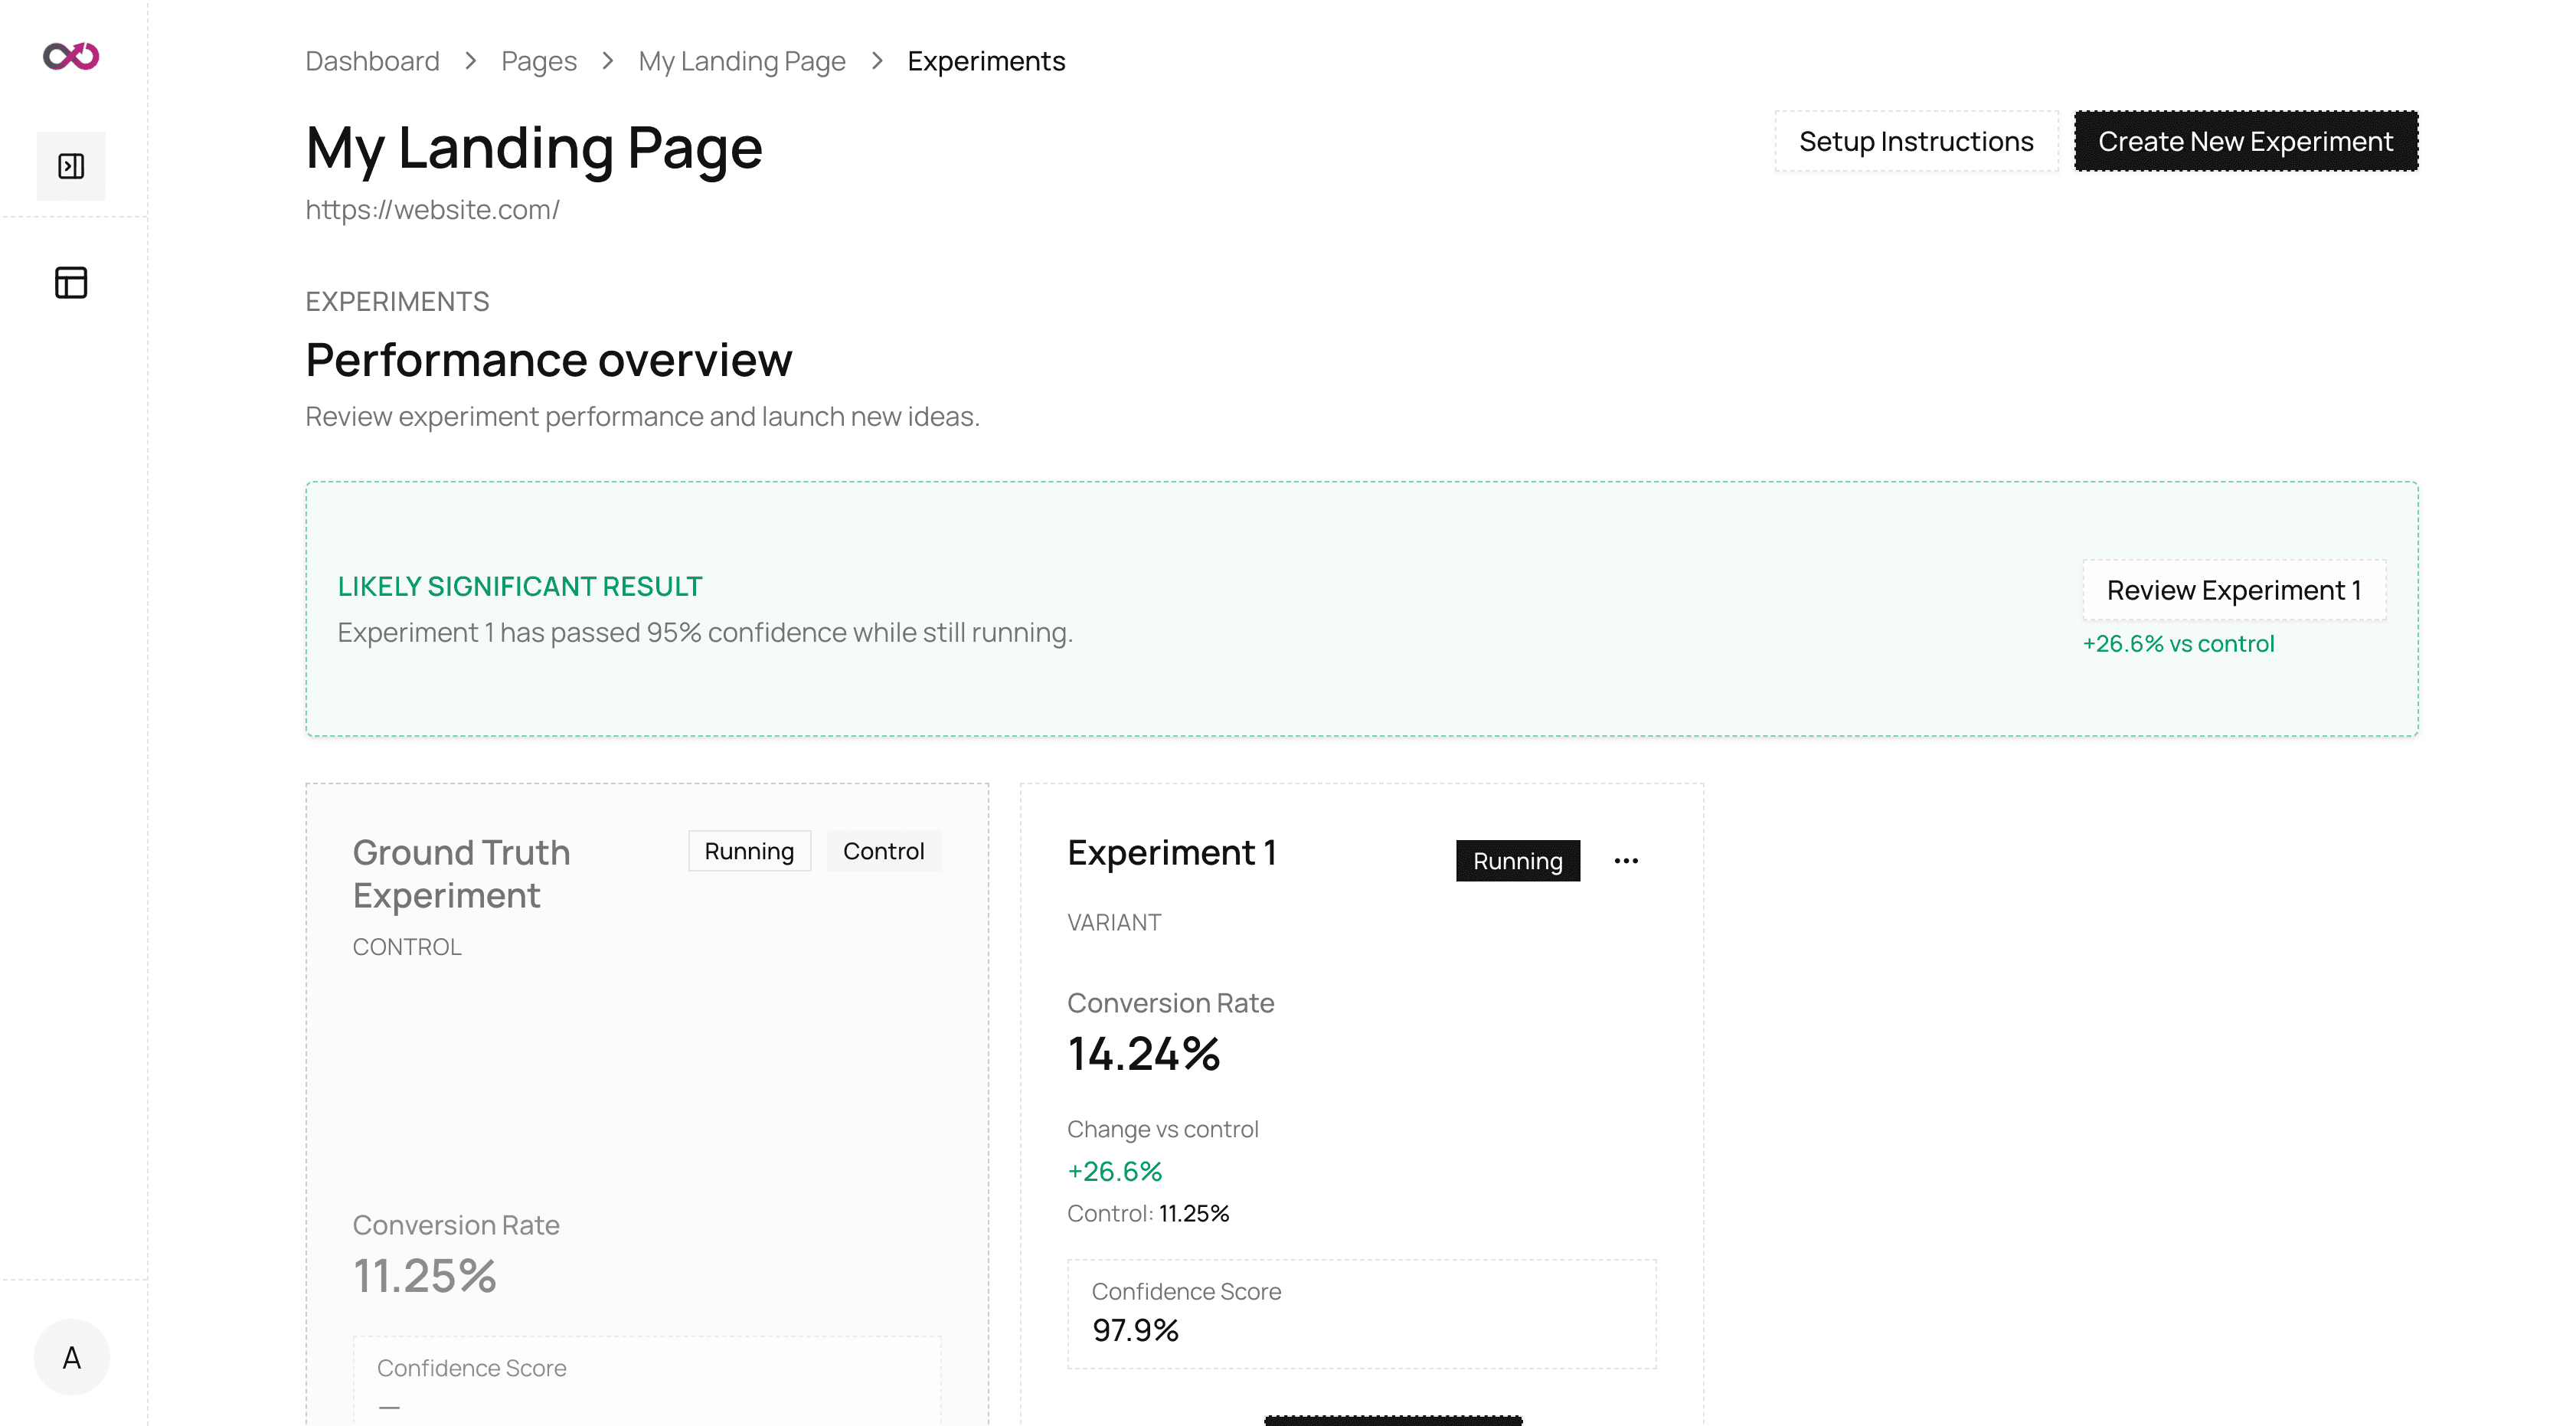Toggle the Control badge on Ground Truth Experiment

pyautogui.click(x=883, y=851)
